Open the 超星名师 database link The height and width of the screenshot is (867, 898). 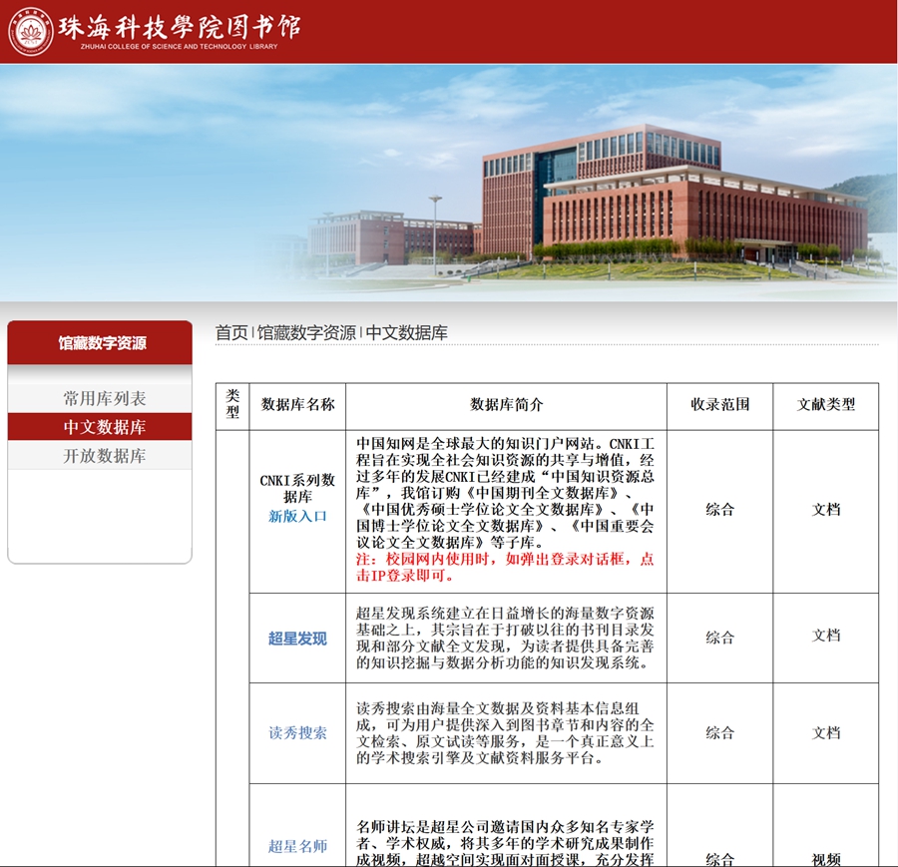click(x=297, y=847)
